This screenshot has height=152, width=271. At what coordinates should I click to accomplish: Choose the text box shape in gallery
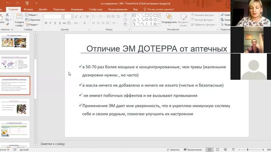pos(134,16)
